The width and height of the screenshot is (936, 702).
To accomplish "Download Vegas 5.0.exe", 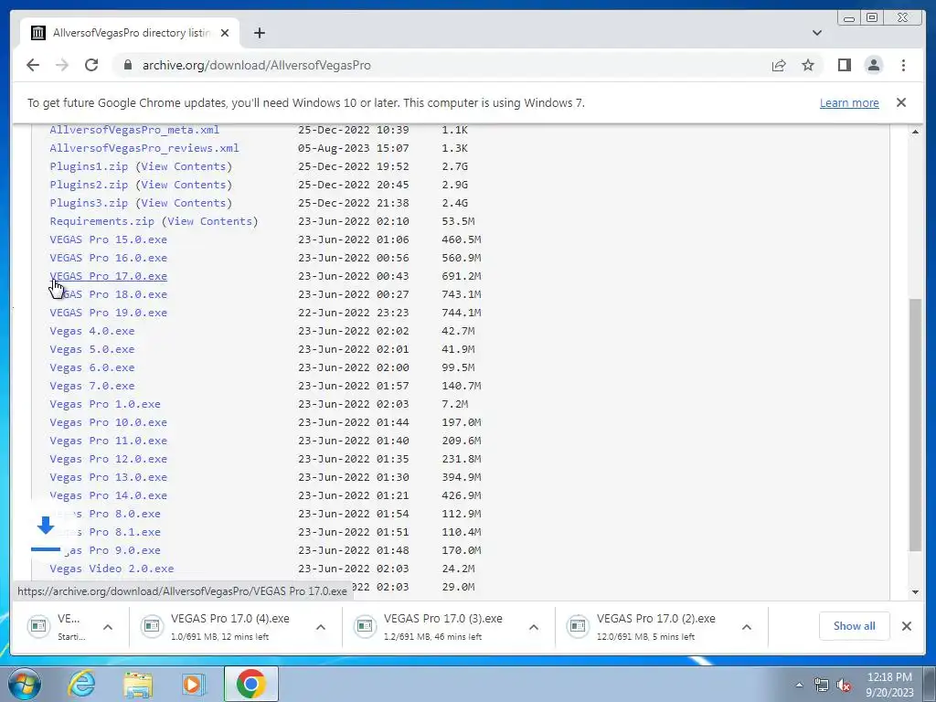I will tap(92, 349).
